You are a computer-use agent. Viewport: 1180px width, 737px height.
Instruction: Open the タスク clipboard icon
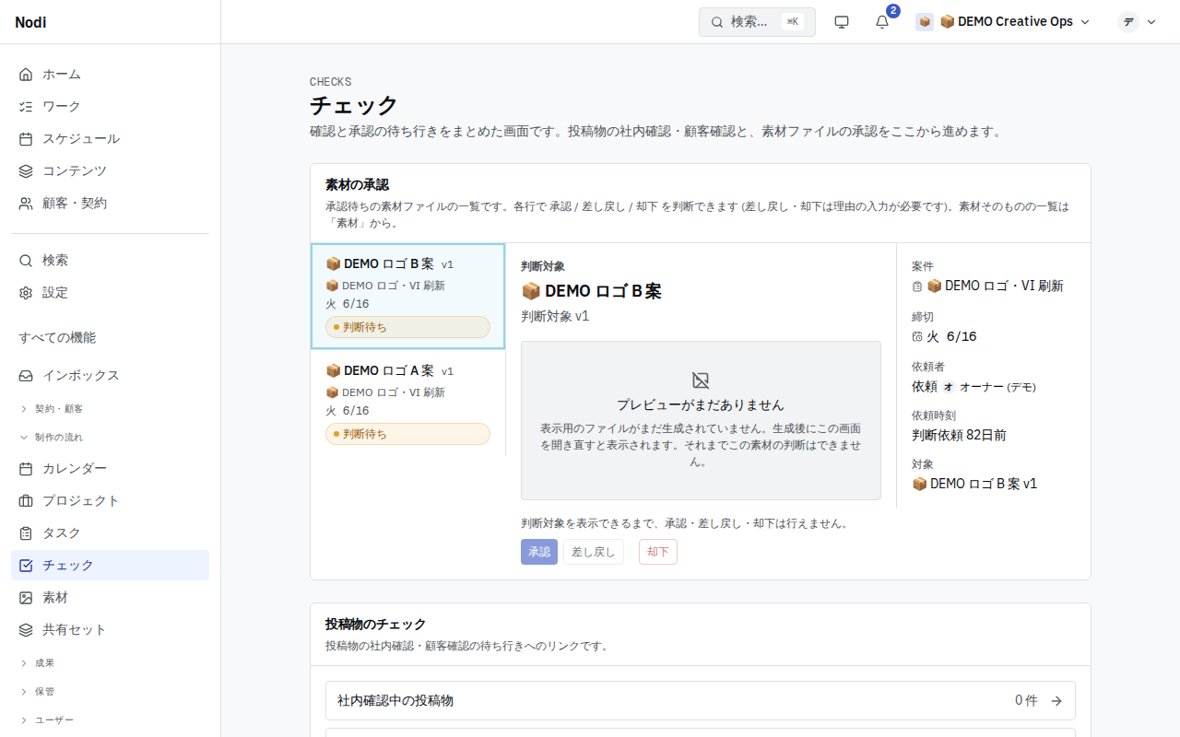point(26,532)
